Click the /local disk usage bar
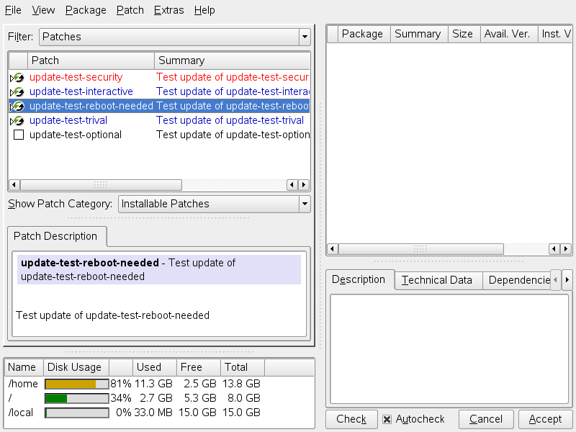 77,413
